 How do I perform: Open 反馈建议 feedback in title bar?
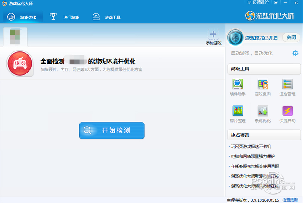pyautogui.click(x=258, y=3)
